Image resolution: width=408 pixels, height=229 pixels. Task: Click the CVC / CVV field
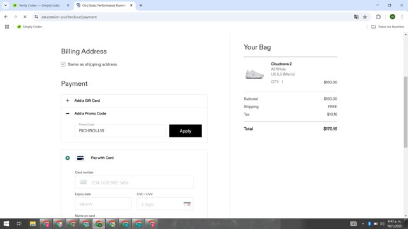click(165, 204)
